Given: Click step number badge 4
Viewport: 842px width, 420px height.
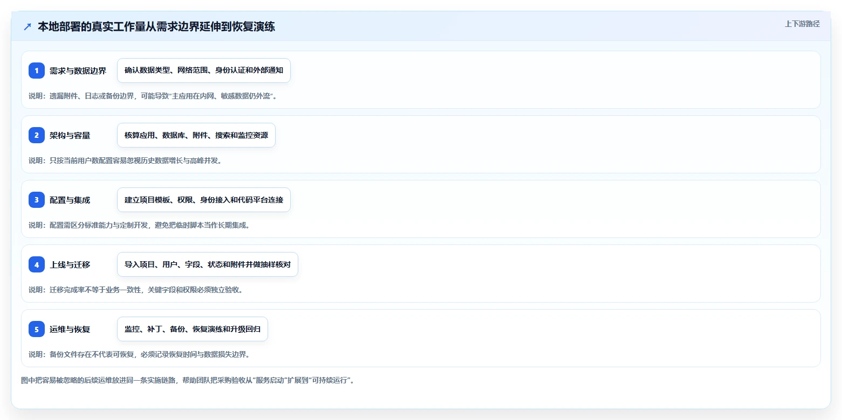Looking at the screenshot, I should pyautogui.click(x=37, y=264).
